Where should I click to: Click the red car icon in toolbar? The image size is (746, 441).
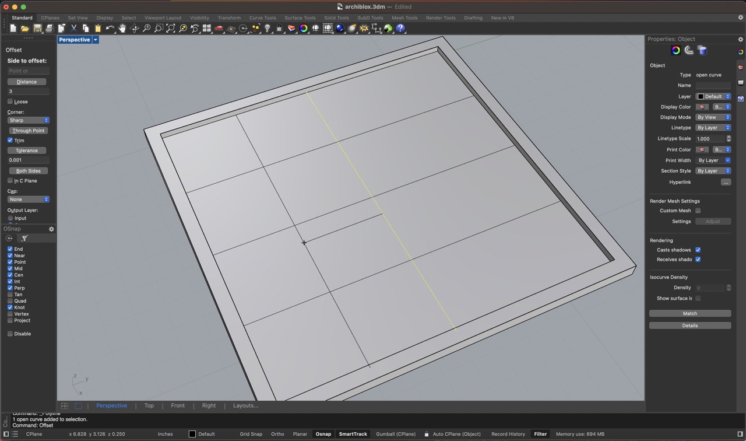coord(219,28)
